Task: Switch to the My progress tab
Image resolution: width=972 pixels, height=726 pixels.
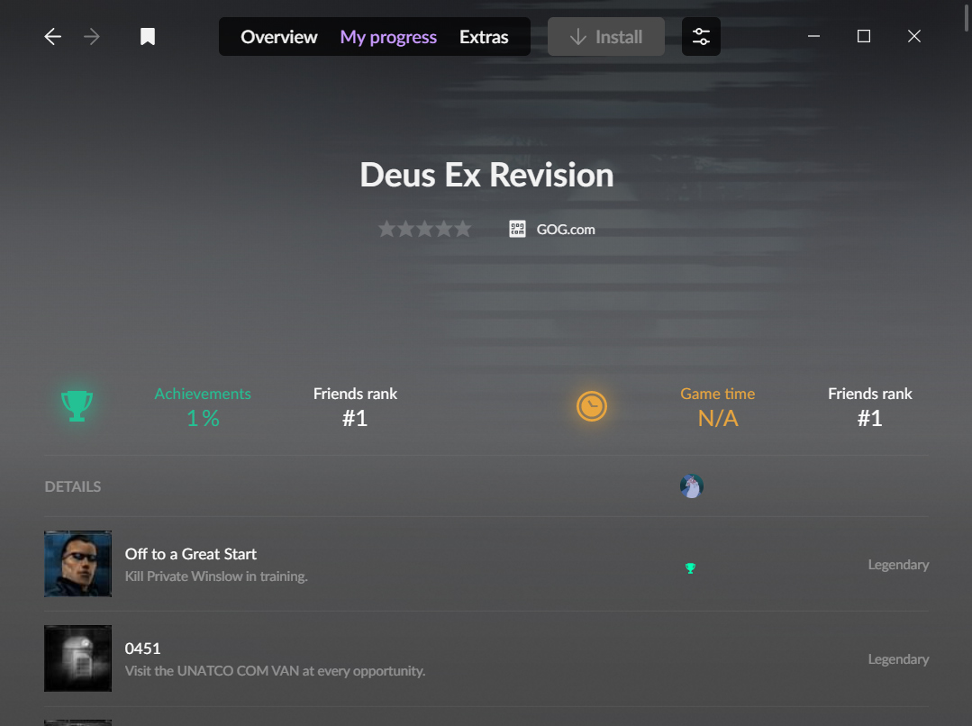Action: (388, 37)
